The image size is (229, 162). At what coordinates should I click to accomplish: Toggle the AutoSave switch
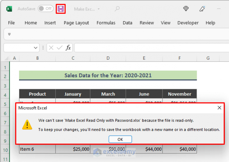(x=46, y=9)
